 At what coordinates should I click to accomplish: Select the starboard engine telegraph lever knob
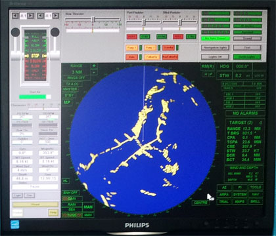pyautogui.click(x=55, y=32)
